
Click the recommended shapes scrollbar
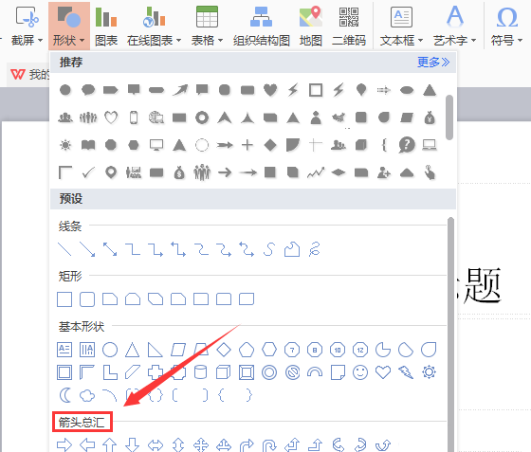click(x=449, y=118)
